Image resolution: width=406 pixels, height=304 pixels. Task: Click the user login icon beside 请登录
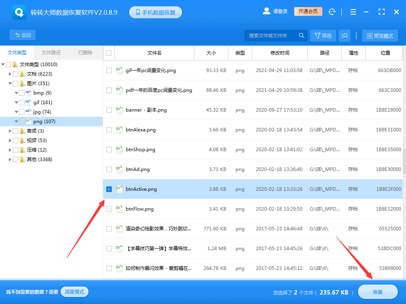click(266, 11)
